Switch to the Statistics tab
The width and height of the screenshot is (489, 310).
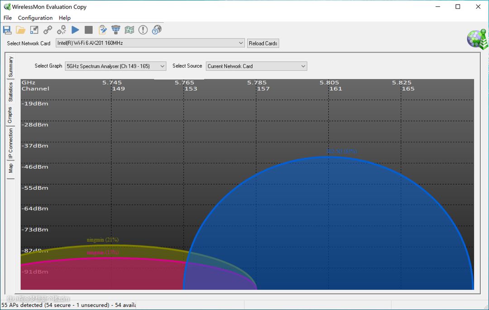[10, 92]
